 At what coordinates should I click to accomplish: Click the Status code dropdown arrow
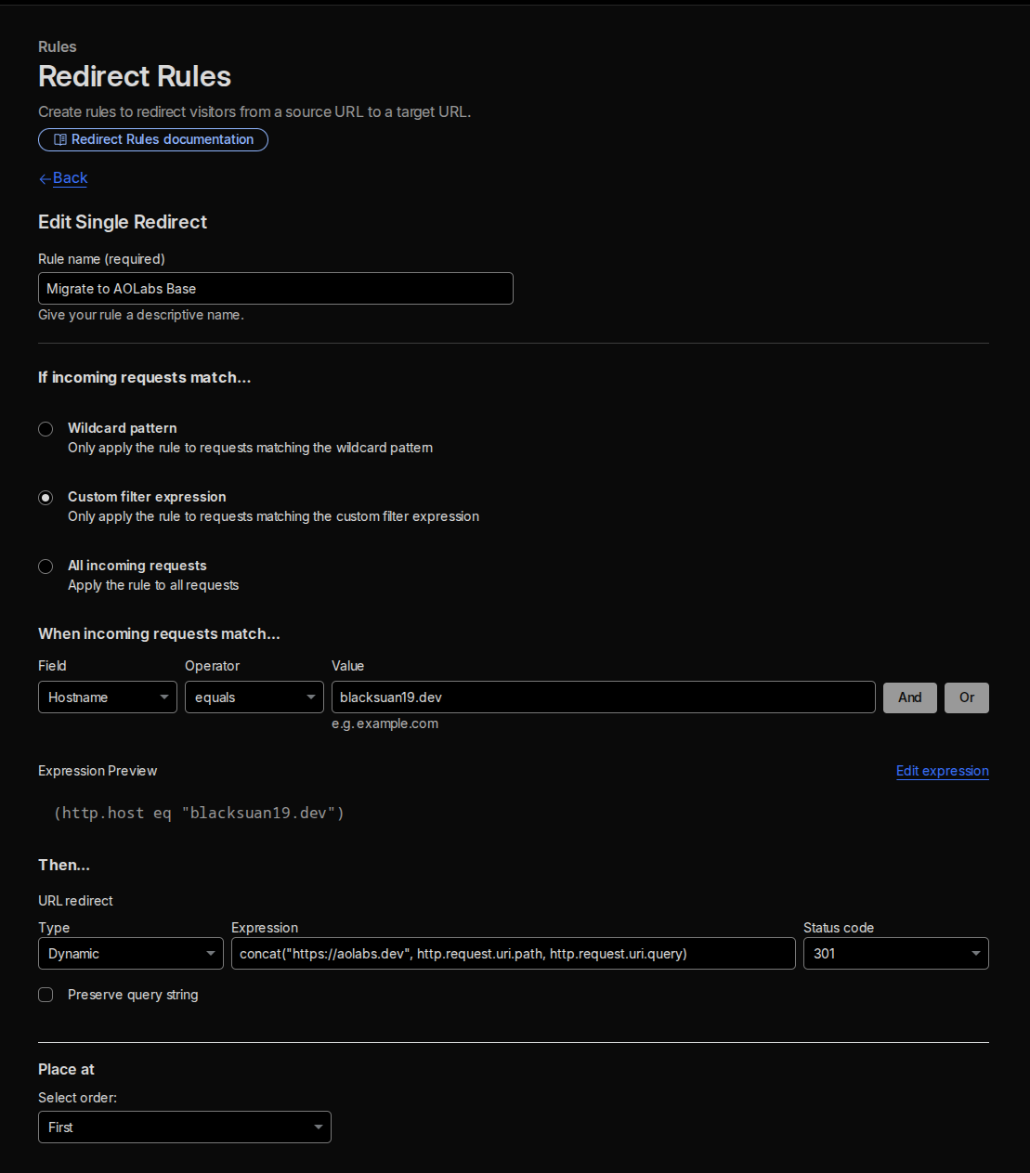975,953
